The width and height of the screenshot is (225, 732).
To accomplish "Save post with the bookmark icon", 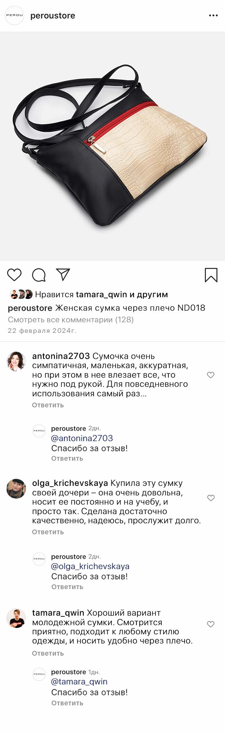I will coord(211,275).
